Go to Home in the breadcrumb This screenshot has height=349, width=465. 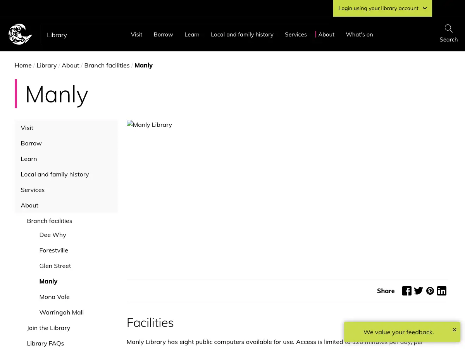pos(23,65)
